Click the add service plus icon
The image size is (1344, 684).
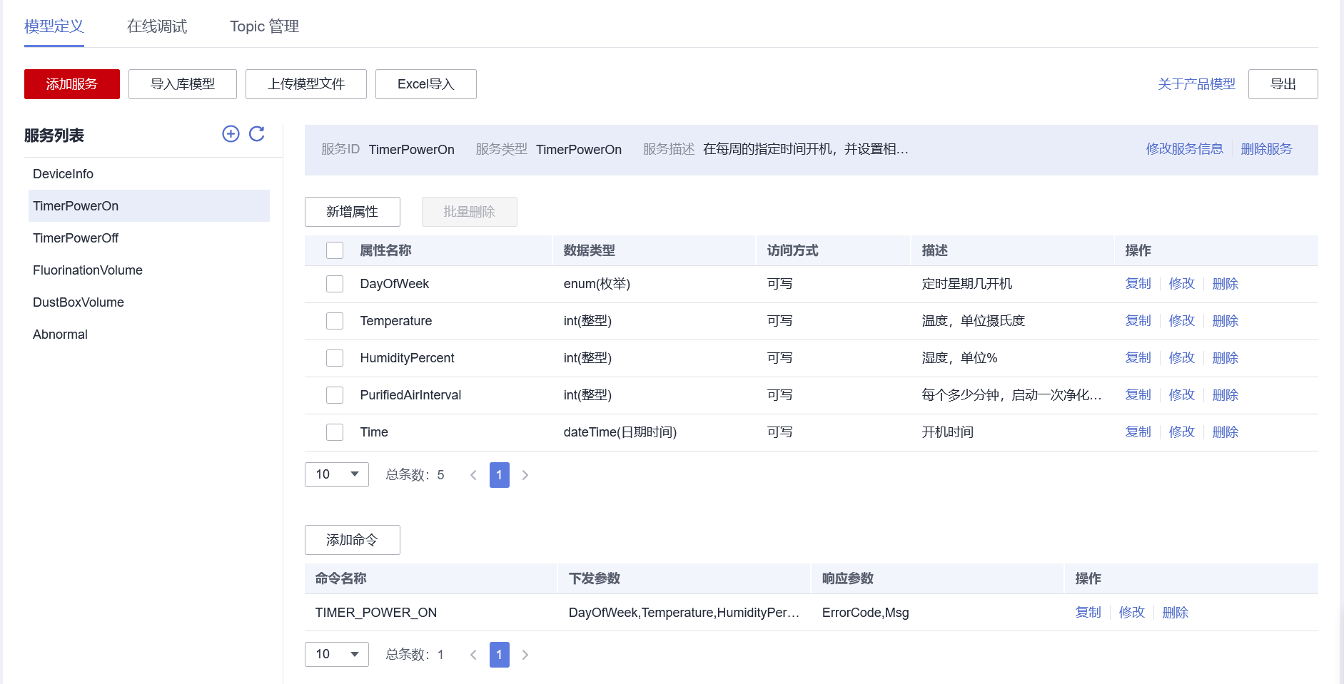230,134
